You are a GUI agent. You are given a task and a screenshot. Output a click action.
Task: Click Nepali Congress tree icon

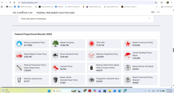pos(55,44)
